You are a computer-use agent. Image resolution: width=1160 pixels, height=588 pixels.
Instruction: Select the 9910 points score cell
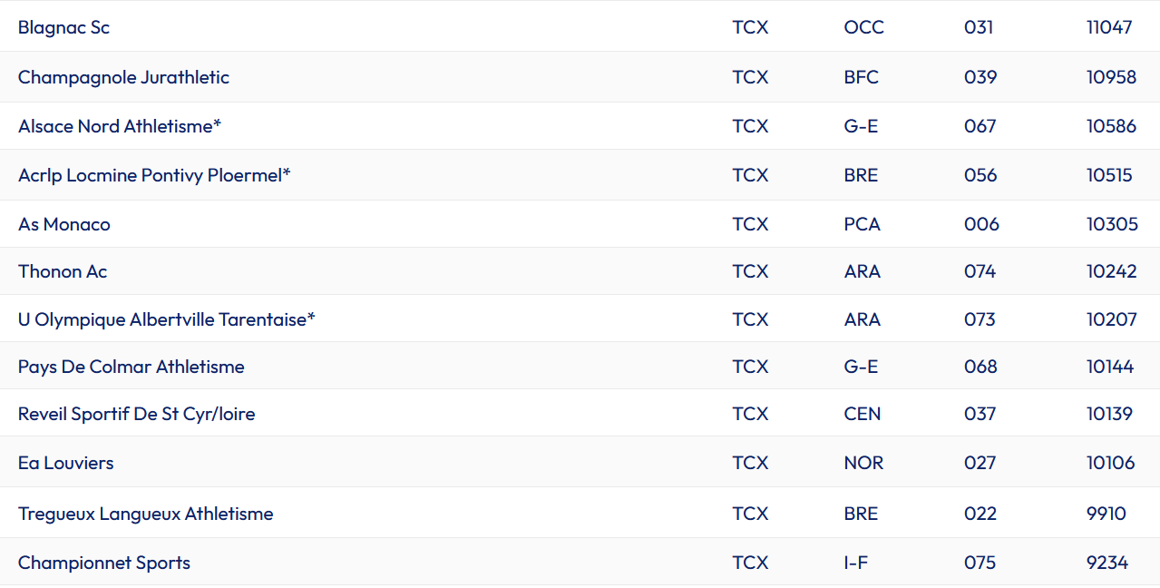click(1106, 514)
